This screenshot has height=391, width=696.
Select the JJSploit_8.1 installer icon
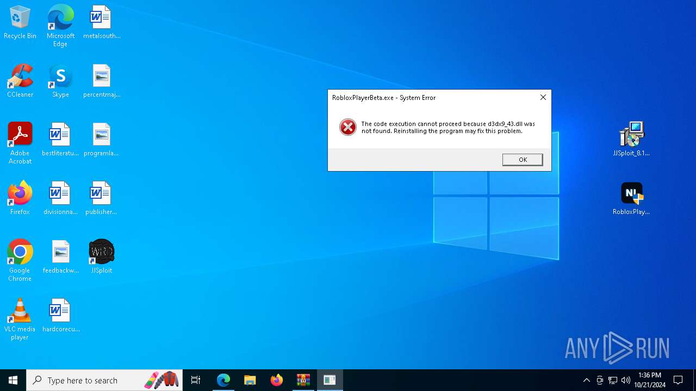(631, 140)
